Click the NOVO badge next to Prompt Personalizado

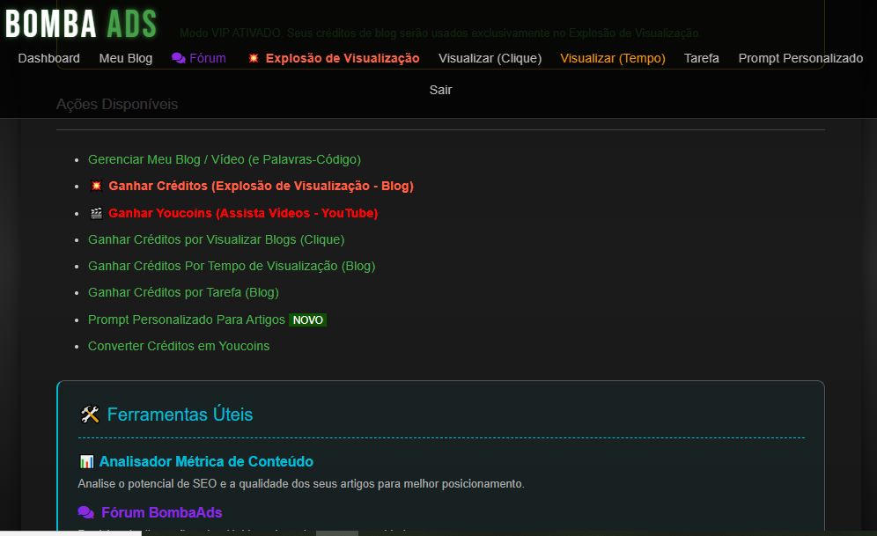pyautogui.click(x=307, y=319)
